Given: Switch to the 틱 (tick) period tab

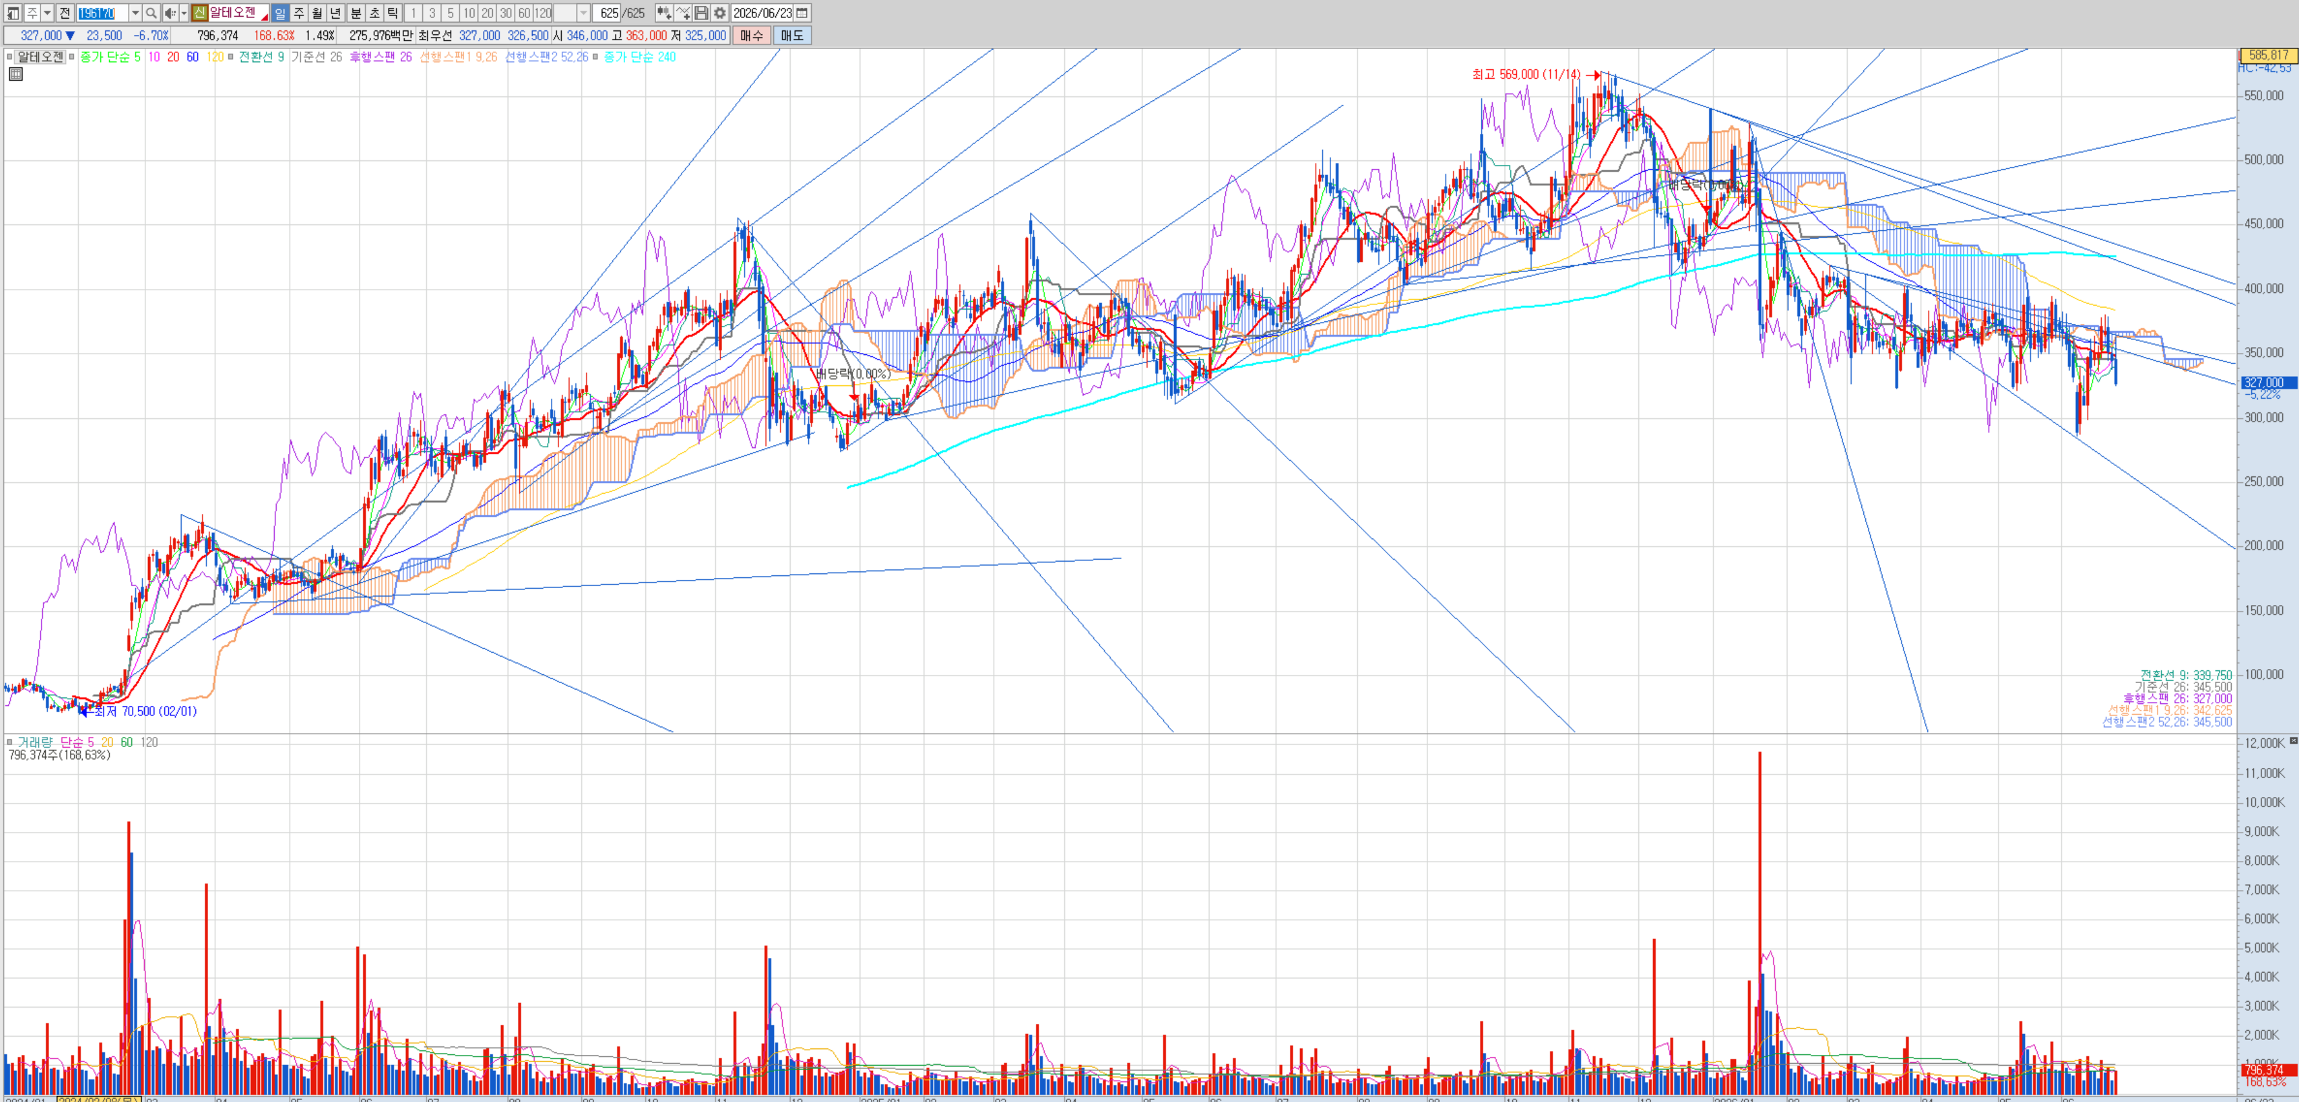Looking at the screenshot, I should point(392,12).
